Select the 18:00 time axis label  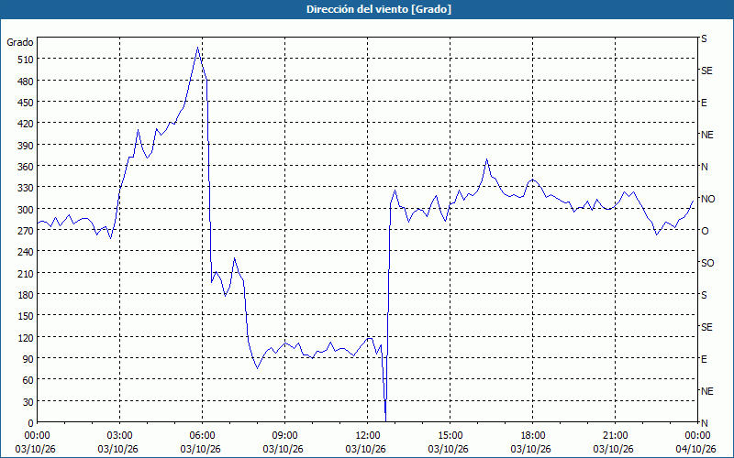tap(533, 436)
